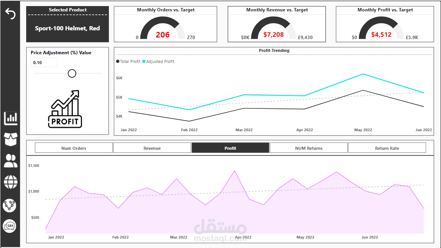Select the Revenue tab
This screenshot has height=248, width=441.
152,148
